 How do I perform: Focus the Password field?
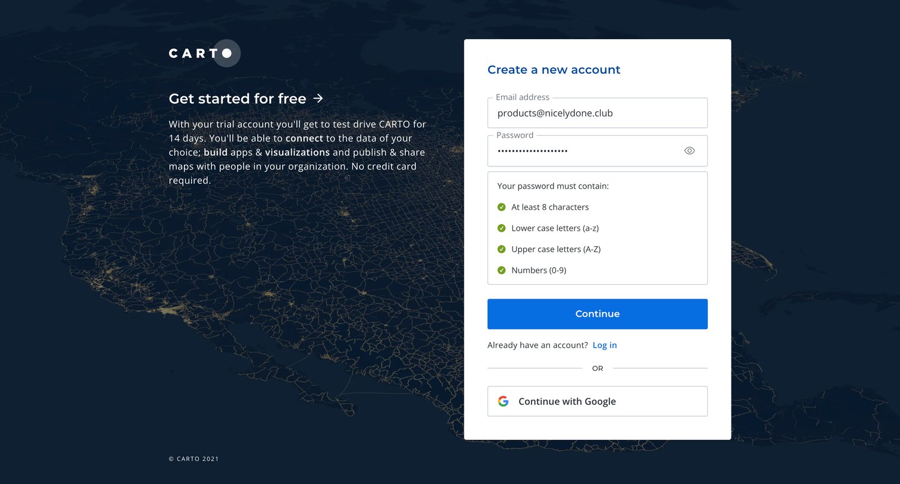[598, 151]
